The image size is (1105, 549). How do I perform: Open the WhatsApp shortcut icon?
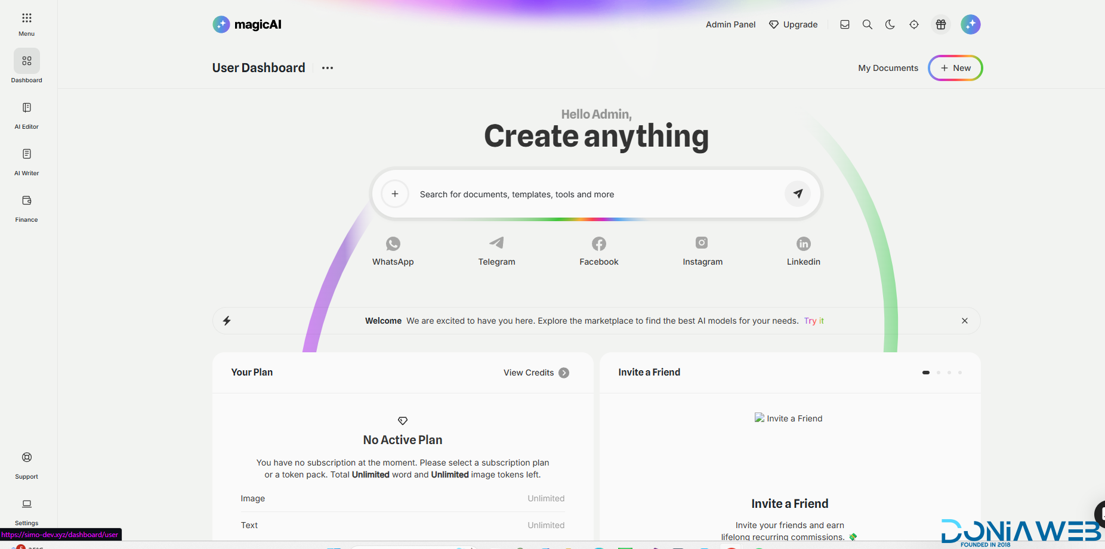tap(393, 244)
